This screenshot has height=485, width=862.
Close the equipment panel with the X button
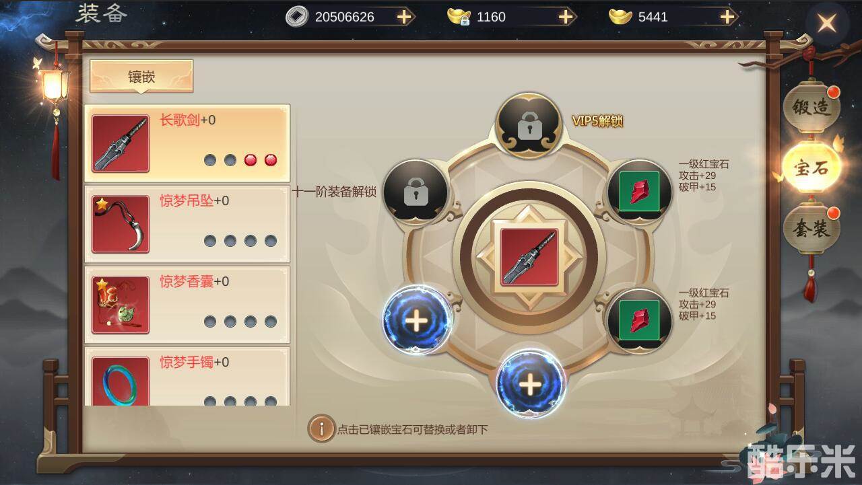click(x=826, y=24)
